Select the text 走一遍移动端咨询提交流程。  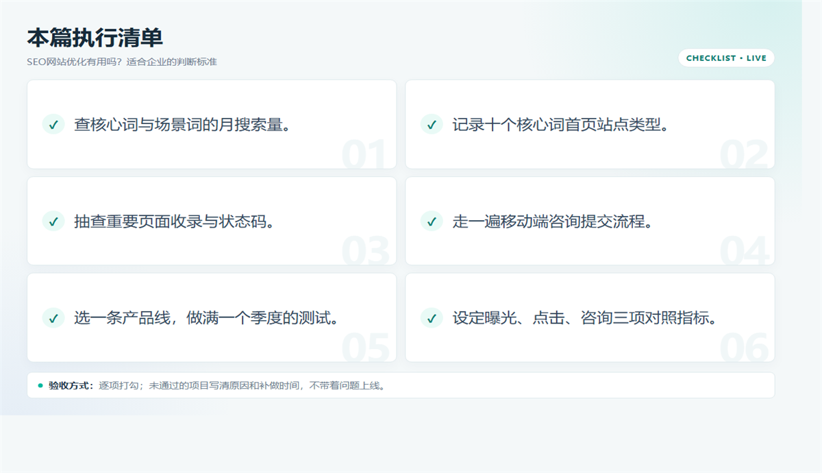coord(552,221)
